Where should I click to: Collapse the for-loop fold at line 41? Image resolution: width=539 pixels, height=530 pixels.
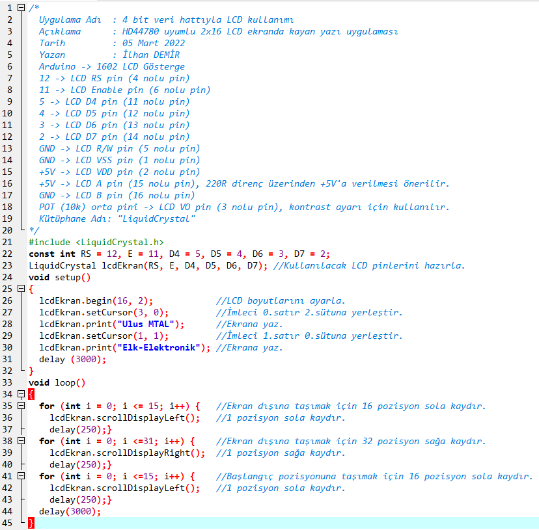point(21,476)
